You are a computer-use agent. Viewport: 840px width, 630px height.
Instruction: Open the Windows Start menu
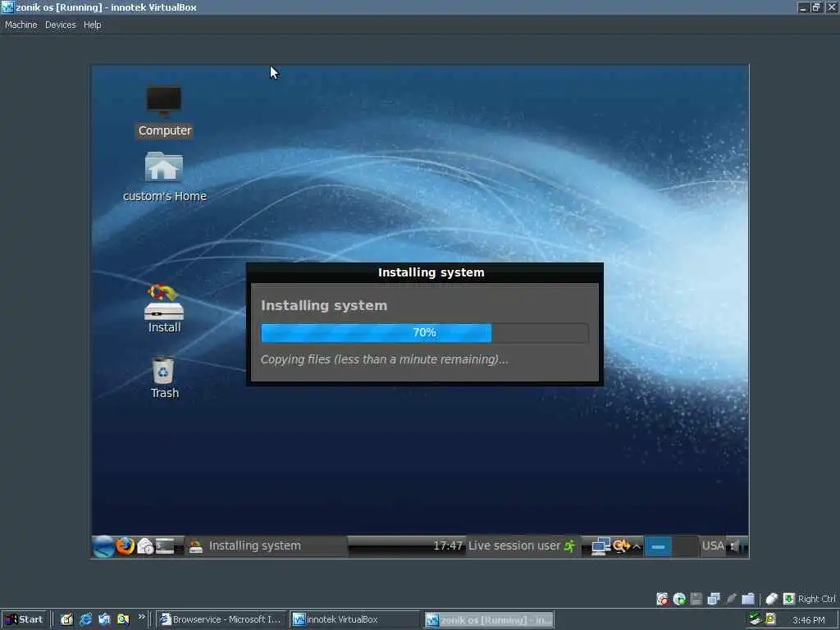click(25, 619)
